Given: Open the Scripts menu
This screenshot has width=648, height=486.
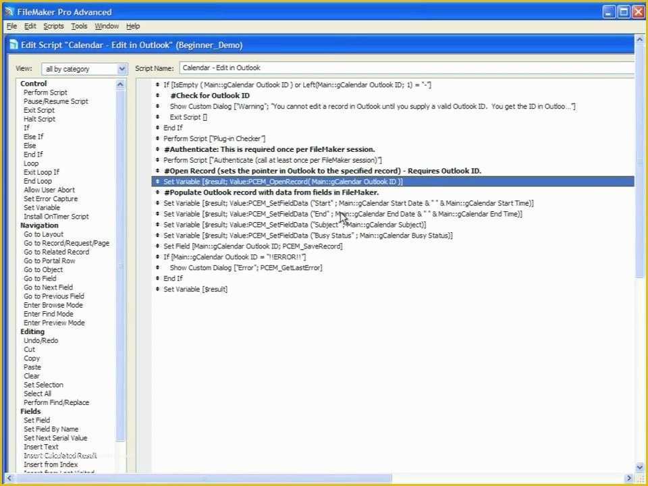Looking at the screenshot, I should [53, 26].
